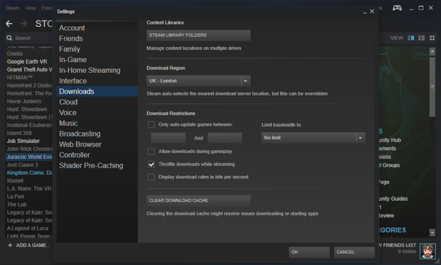Click Clear Download Cache button
The width and height of the screenshot is (441, 265).
coord(198,201)
